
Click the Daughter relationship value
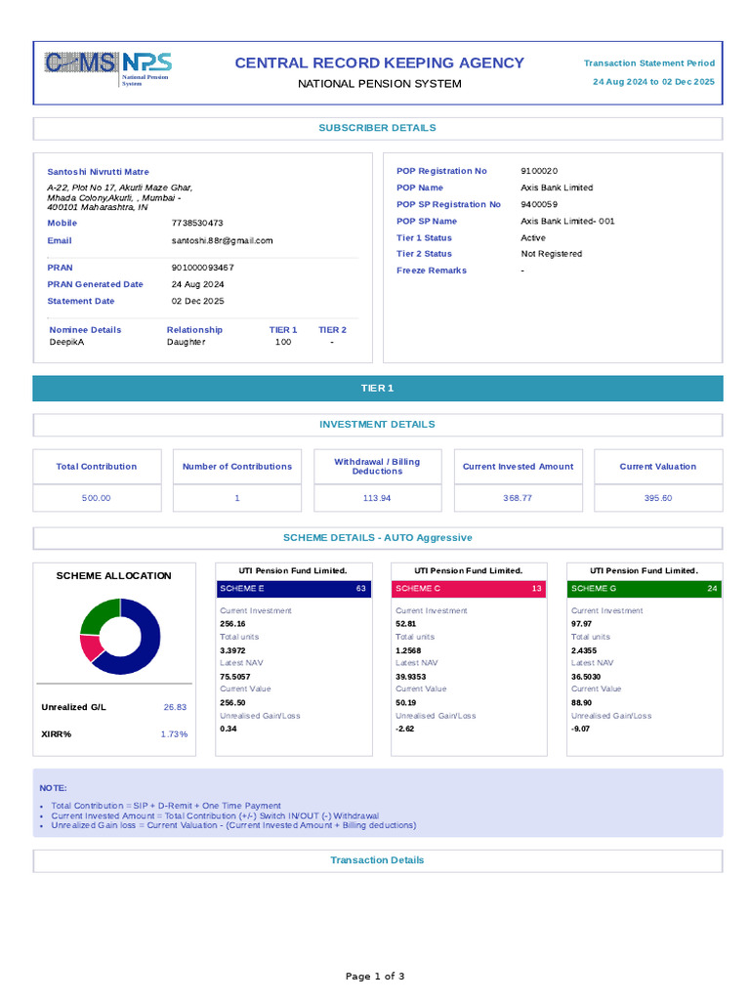187,342
